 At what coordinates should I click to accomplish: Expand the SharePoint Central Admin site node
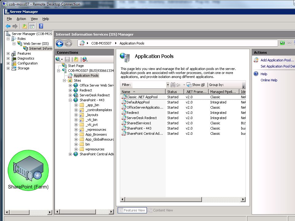point(70,154)
